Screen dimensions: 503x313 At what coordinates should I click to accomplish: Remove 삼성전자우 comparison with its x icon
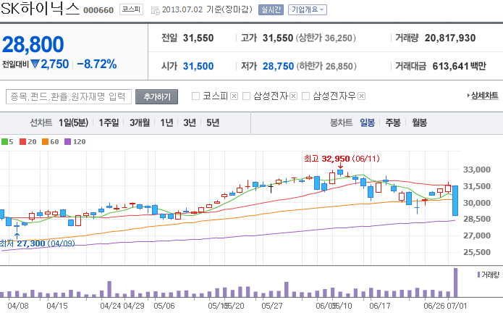tap(361, 96)
